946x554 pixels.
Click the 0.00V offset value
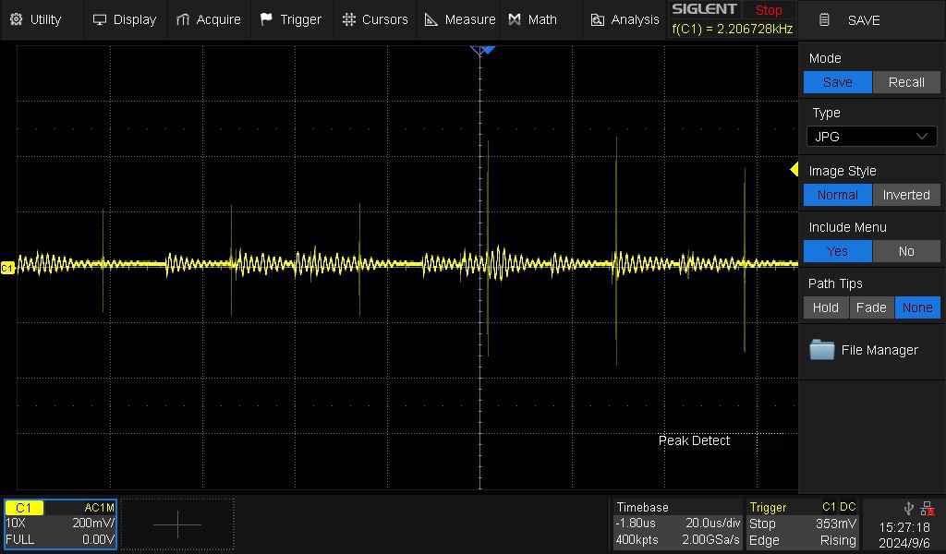coord(98,539)
